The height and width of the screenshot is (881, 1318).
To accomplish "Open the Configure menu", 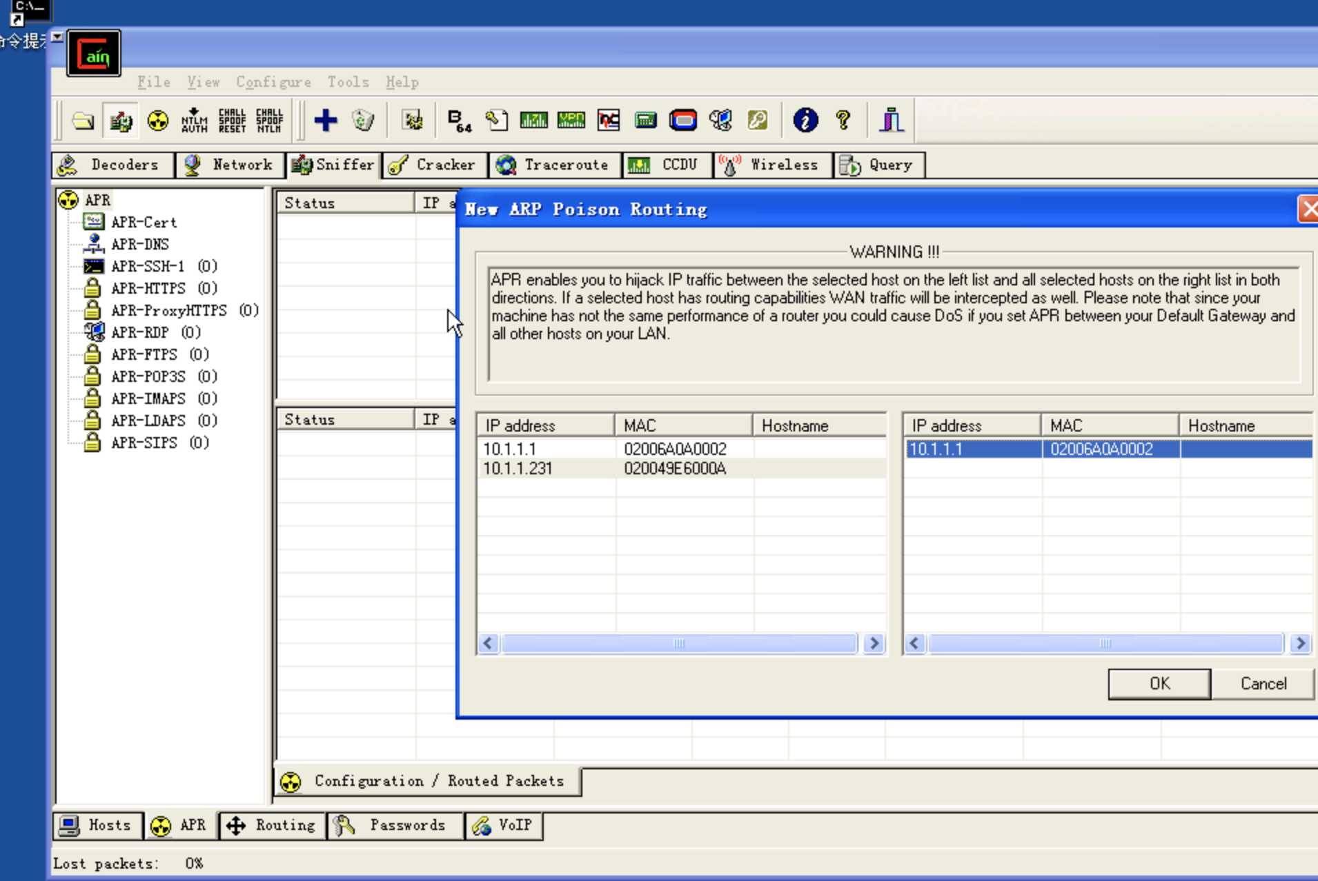I will tap(273, 82).
